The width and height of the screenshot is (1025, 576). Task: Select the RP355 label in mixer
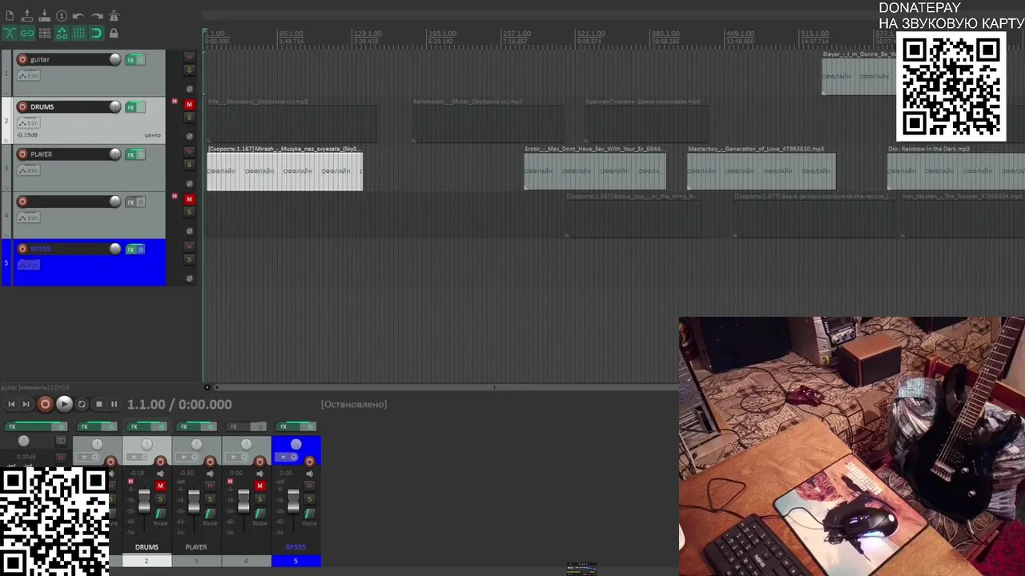point(295,547)
